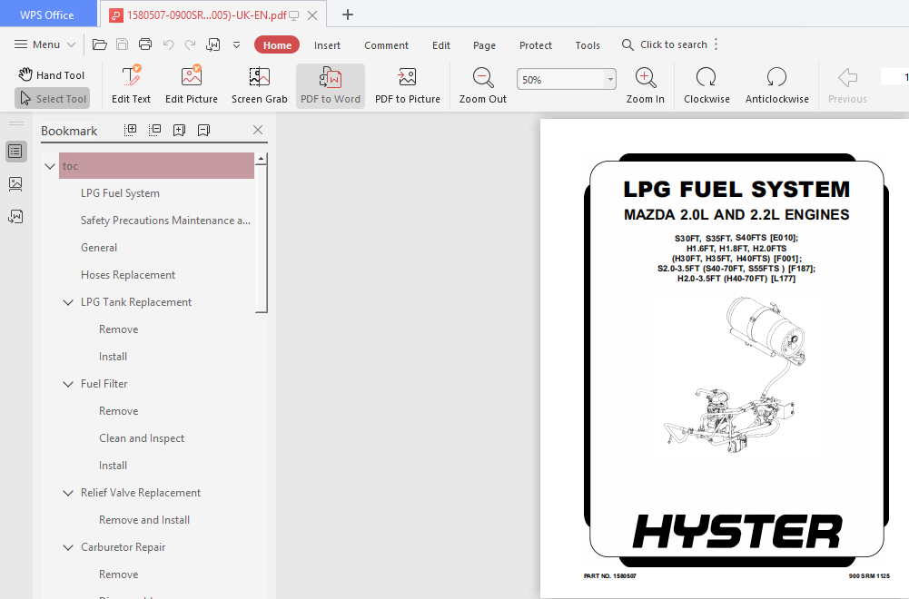Image resolution: width=909 pixels, height=599 pixels.
Task: Click the Undo arrow icon
Action: pyautogui.click(x=168, y=44)
